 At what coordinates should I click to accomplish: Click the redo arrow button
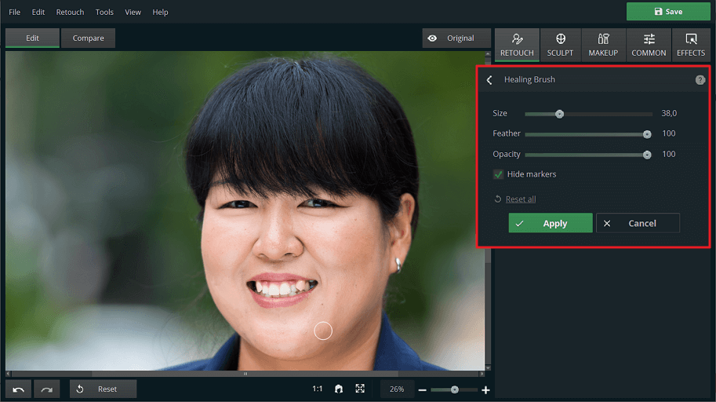point(46,389)
